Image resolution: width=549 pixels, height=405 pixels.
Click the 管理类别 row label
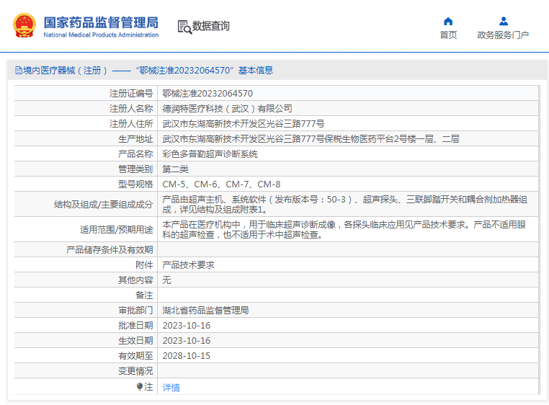135,169
